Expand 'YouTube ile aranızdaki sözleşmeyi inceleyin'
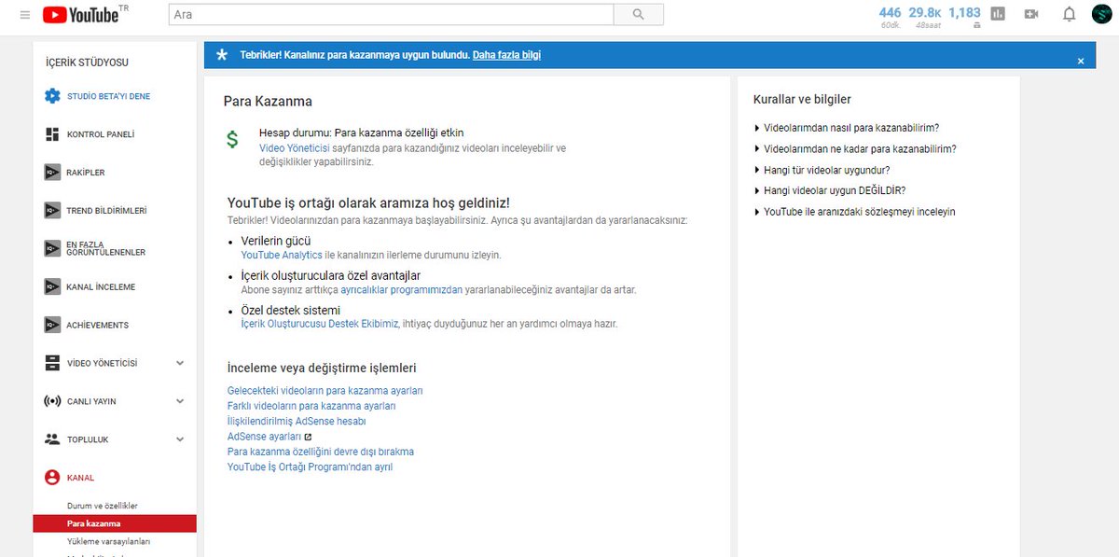1119x557 pixels. [x=854, y=212]
